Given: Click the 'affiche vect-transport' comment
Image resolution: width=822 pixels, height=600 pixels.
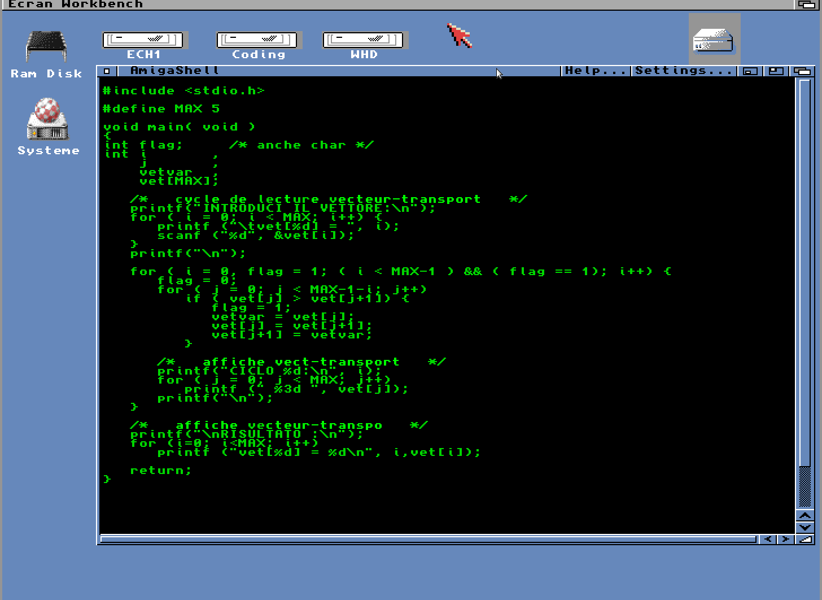Looking at the screenshot, I should [301, 362].
